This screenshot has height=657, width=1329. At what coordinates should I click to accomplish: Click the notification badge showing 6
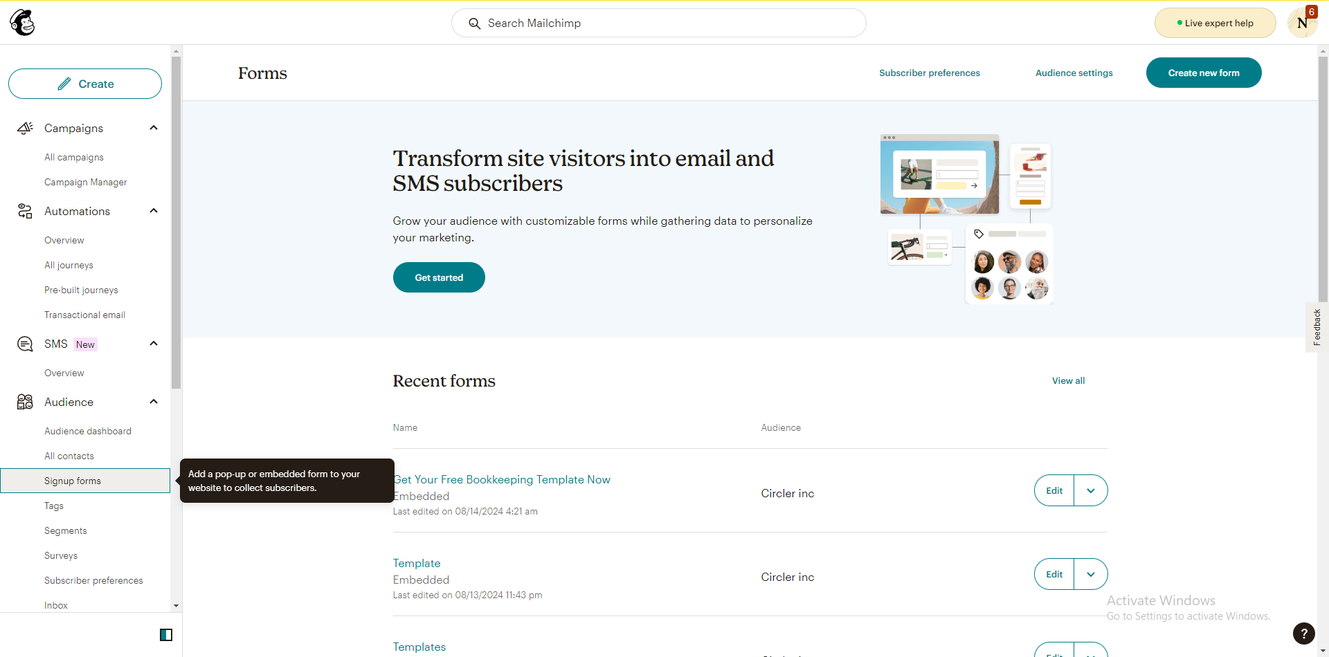pyautogui.click(x=1311, y=12)
